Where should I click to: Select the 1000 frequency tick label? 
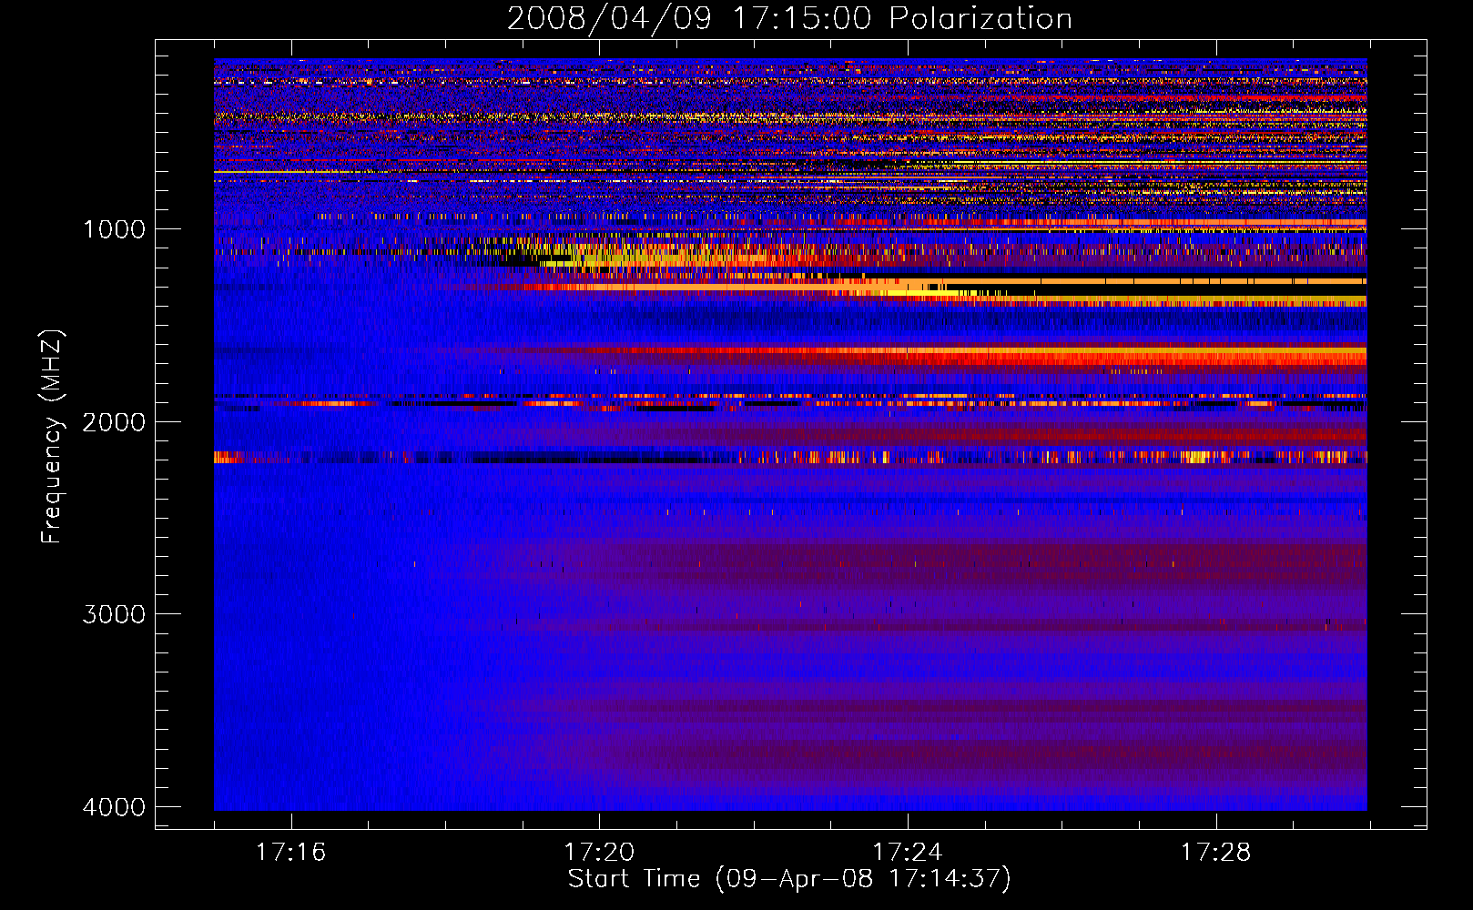point(114,229)
